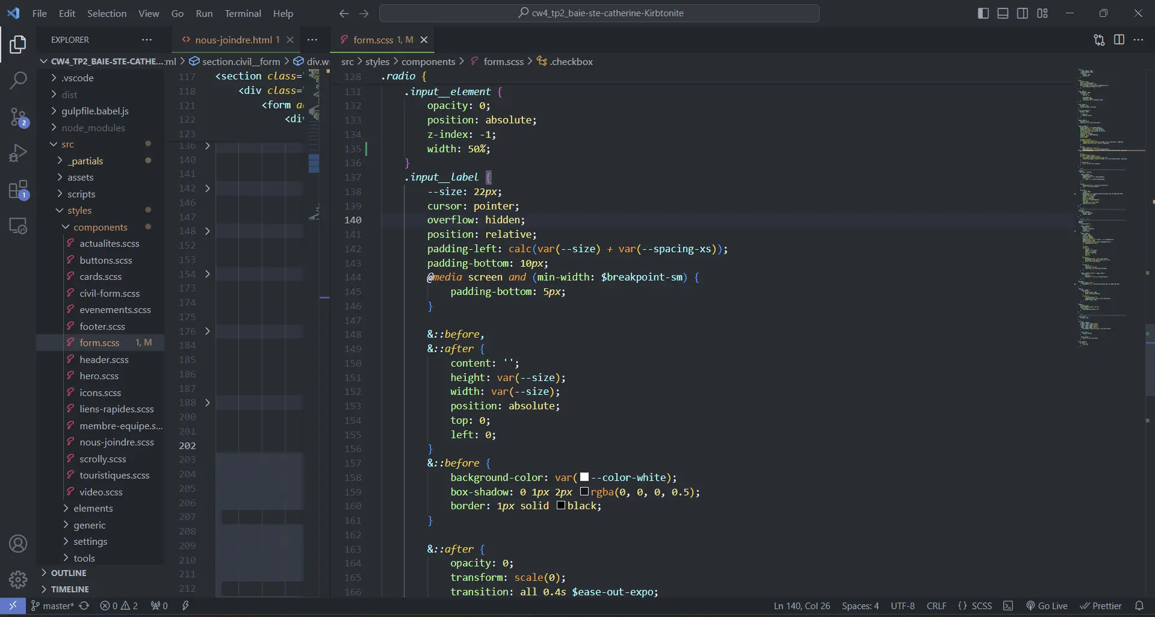Change UTF-8 file encoding

(903, 606)
